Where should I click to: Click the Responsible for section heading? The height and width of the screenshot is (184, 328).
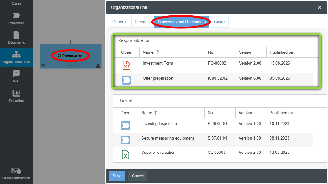(134, 40)
